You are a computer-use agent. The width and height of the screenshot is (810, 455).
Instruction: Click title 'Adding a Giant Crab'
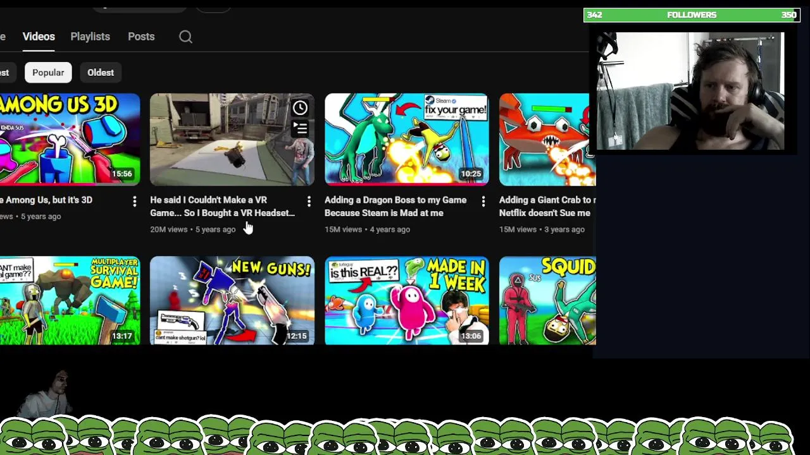547,207
